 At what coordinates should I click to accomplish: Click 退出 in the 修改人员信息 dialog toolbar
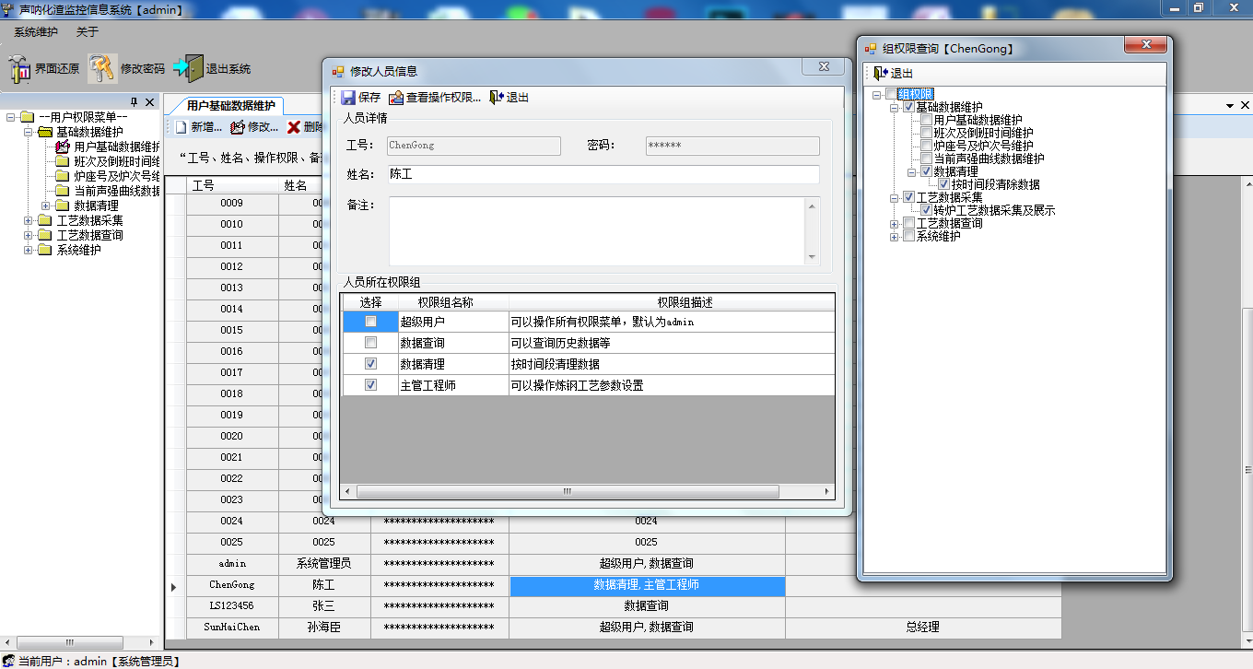pyautogui.click(x=509, y=98)
